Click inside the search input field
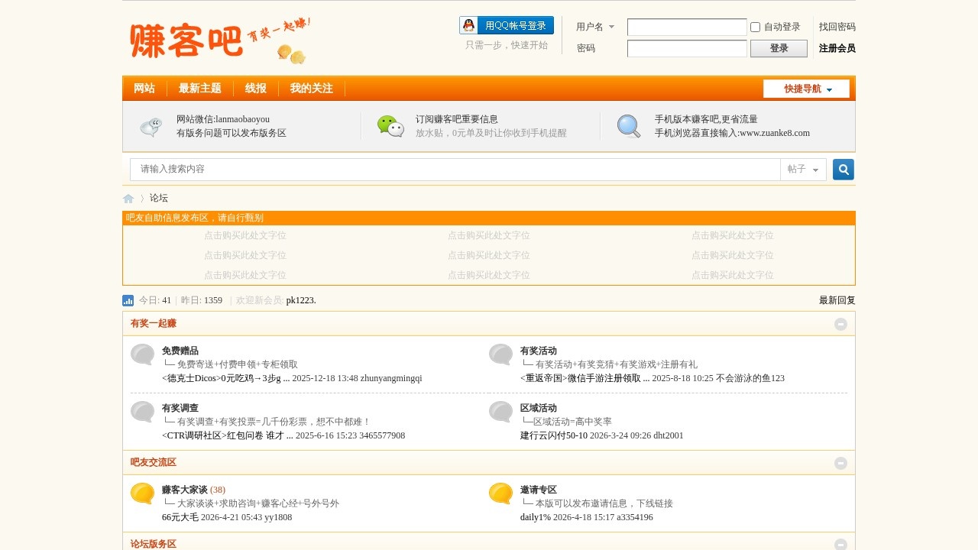 click(x=382, y=169)
